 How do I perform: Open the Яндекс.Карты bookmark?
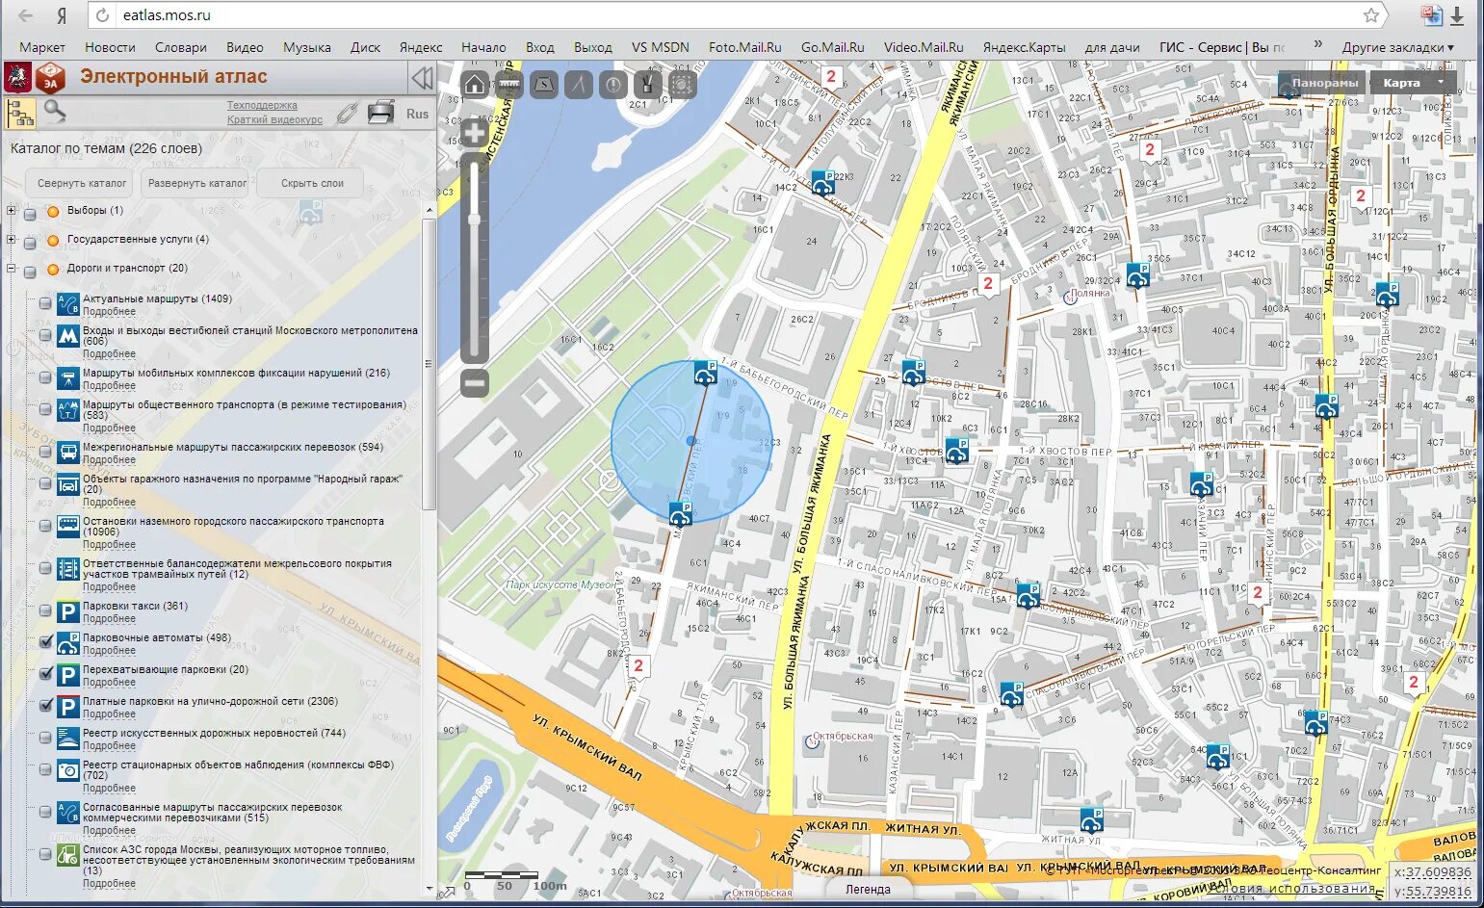[x=1024, y=47]
